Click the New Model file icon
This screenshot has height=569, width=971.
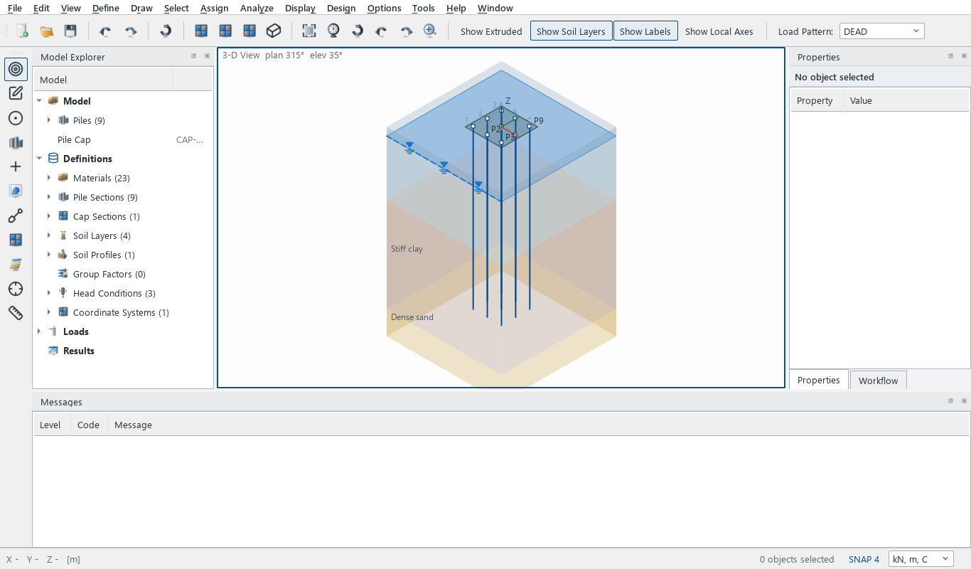[23, 31]
